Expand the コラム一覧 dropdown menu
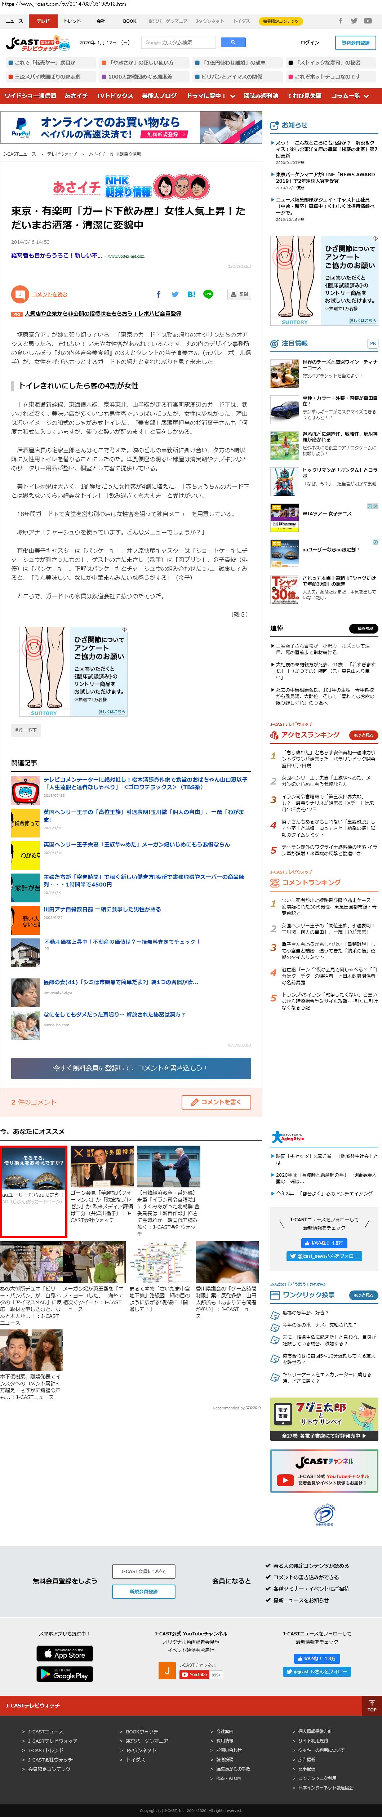Viewport: 382px width, 1817px height. [x=350, y=96]
